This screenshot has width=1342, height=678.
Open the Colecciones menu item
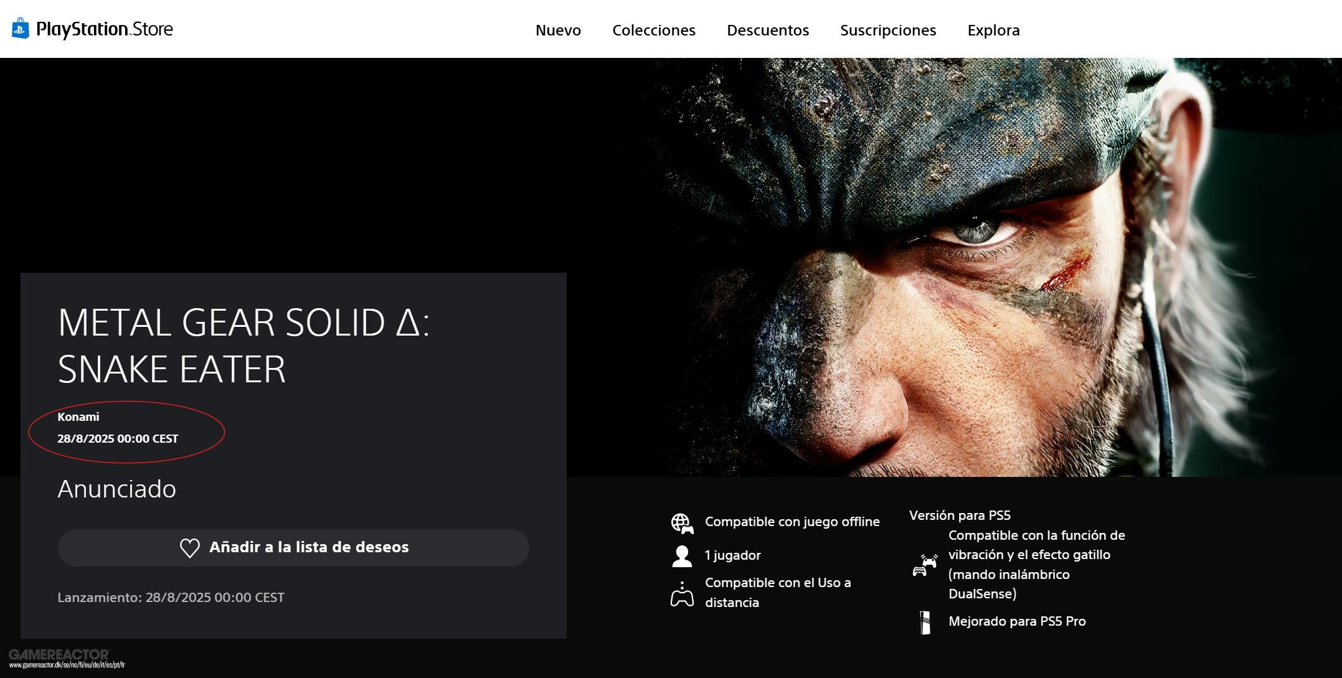tap(654, 30)
